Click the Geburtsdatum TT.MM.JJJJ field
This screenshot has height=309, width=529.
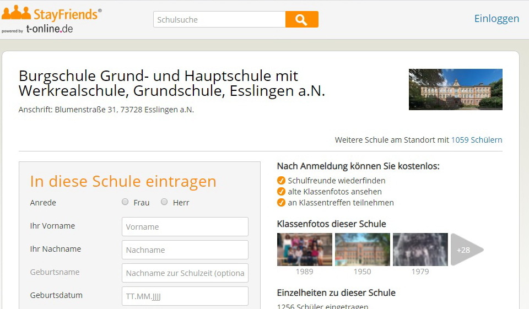coord(185,296)
